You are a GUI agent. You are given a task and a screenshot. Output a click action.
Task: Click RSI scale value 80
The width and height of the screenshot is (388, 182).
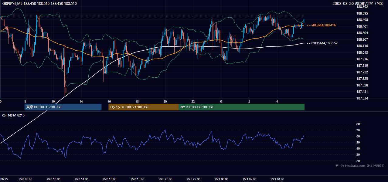tap(358, 124)
